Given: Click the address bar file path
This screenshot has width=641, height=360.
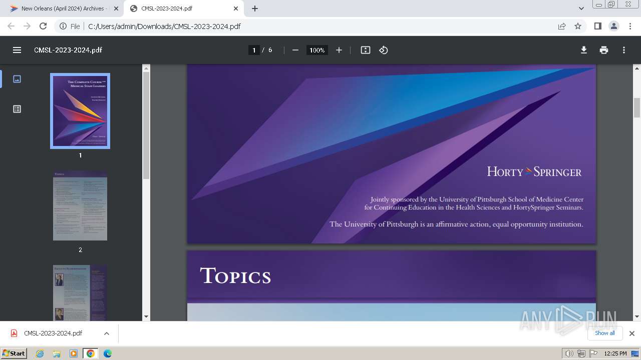Looking at the screenshot, I should point(164,26).
